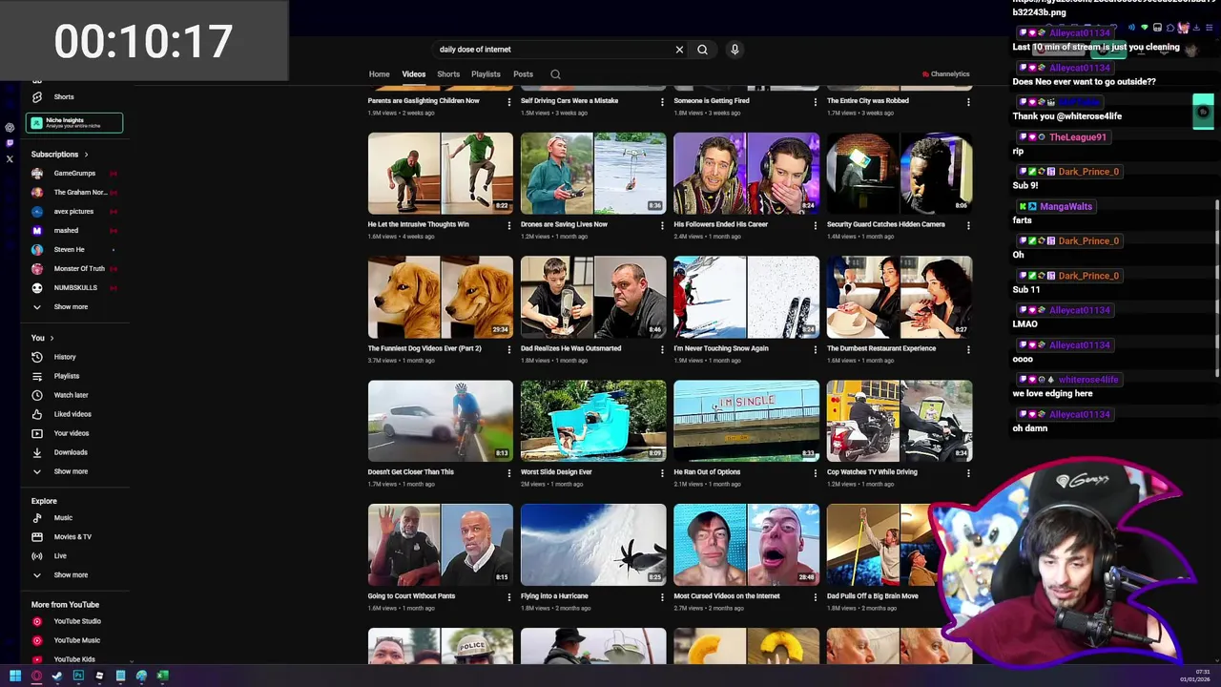This screenshot has height=687, width=1221.
Task: Play The Funniest Dog Videos Ever thumbnail
Action: [x=441, y=297]
